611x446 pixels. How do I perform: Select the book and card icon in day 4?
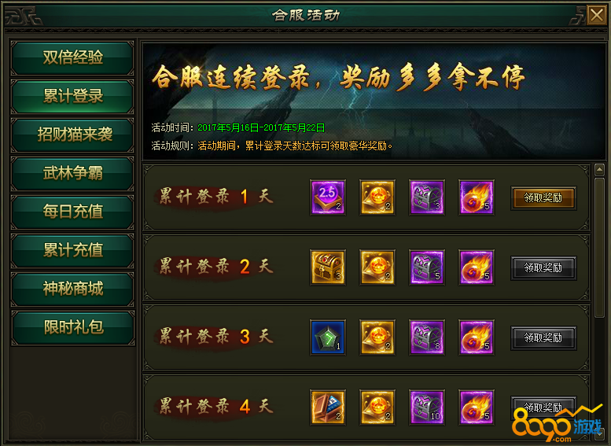point(328,407)
